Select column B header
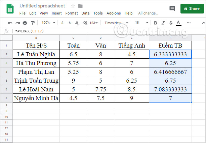 (x=36, y=38)
